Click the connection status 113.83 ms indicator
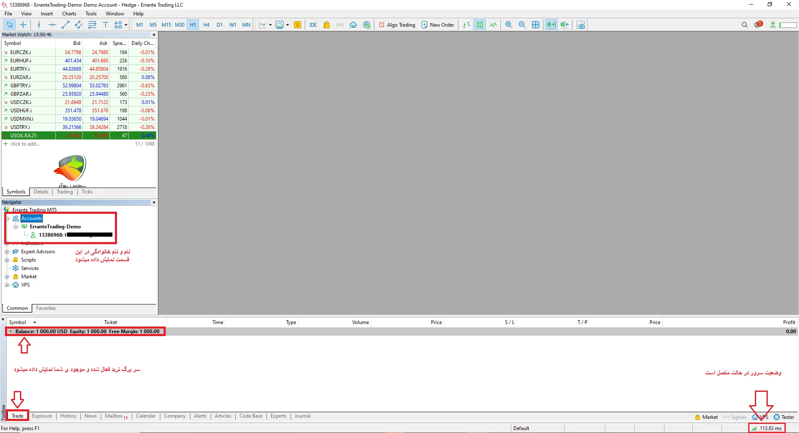Screen dimensions: 799x433 tap(767, 428)
